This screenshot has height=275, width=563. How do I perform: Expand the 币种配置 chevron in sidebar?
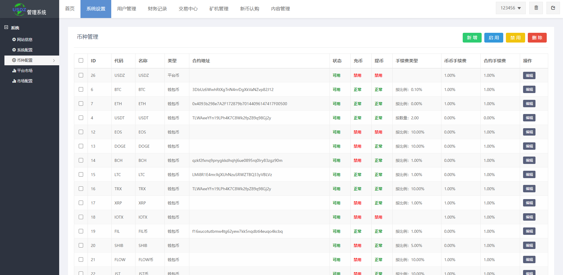click(x=54, y=60)
